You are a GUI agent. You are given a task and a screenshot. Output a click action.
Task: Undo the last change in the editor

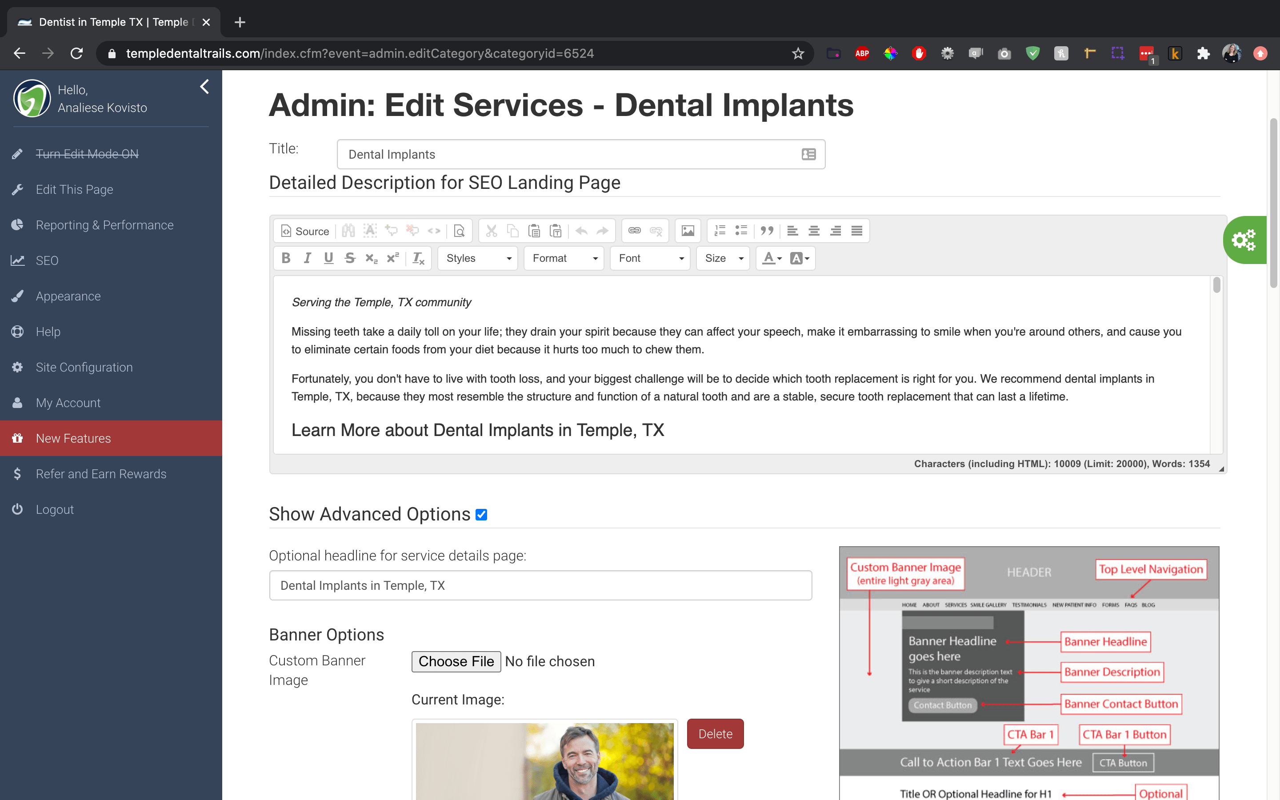click(x=581, y=231)
